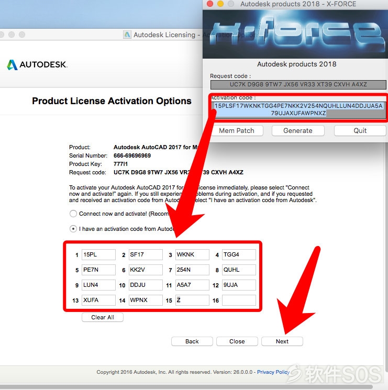Open the Privacy Policy link

273,372
